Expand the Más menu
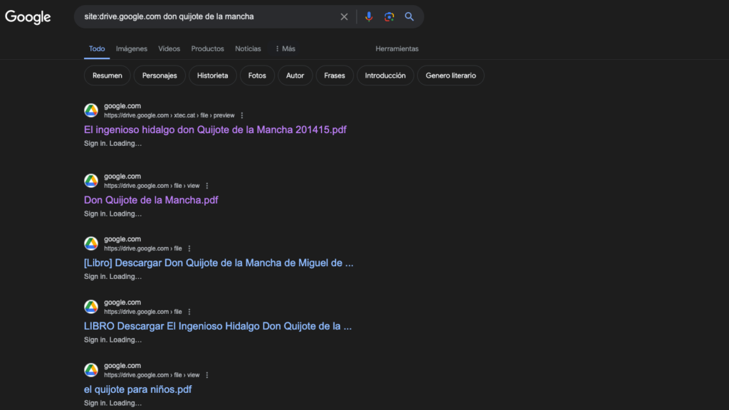This screenshot has height=410, width=729. coord(285,49)
